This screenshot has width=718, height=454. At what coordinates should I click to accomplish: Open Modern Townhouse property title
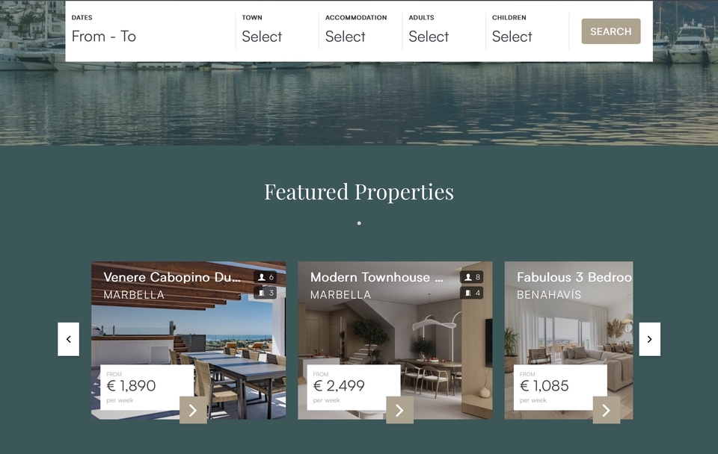pyautogui.click(x=376, y=277)
